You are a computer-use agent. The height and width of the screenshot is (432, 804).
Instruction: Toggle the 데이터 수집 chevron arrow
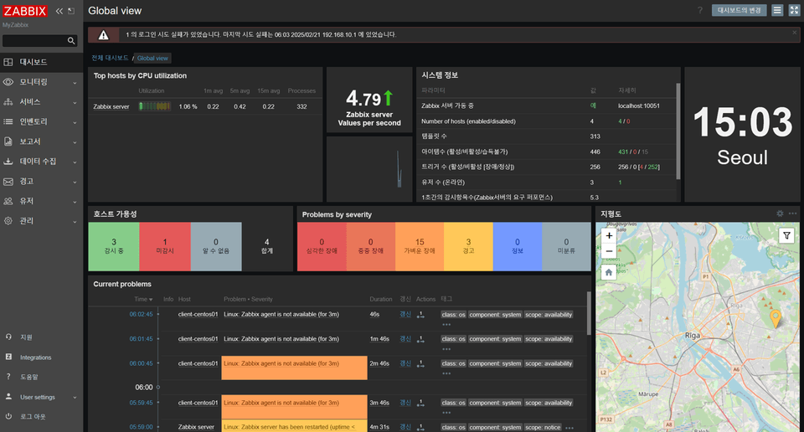click(x=75, y=162)
